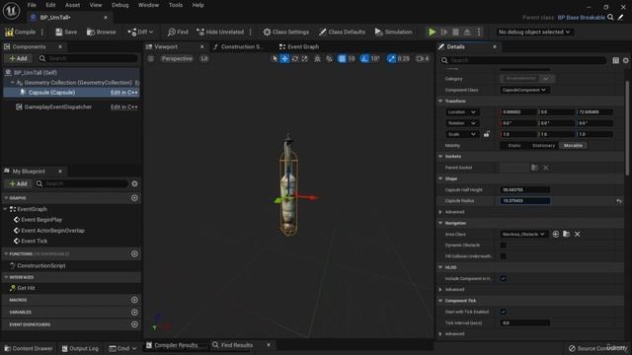632x355 pixels.
Task: Activate the scale gizmo tool
Action: [305, 59]
